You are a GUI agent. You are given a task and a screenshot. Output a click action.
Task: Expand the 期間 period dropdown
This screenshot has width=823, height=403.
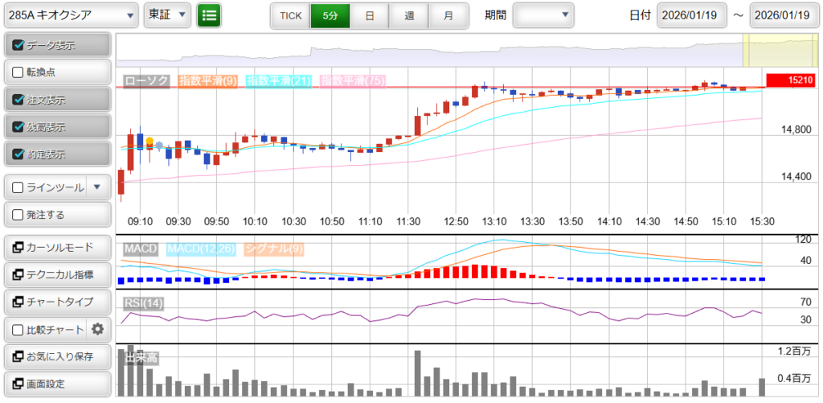pyautogui.click(x=543, y=14)
